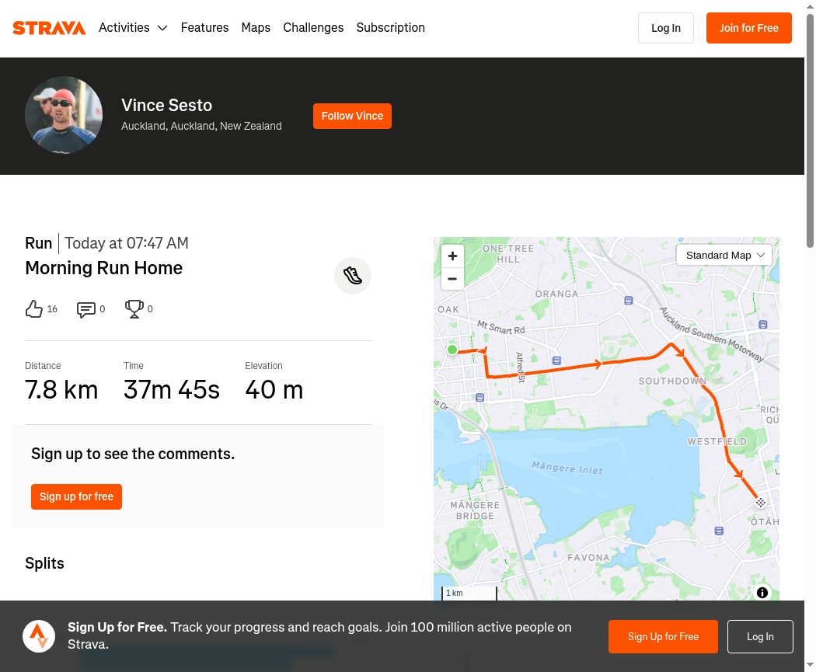Zoom out on the map
The image size is (816, 672).
pos(452,279)
